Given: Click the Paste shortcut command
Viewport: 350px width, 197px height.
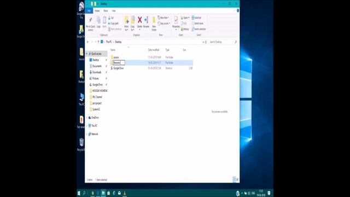Looking at the screenshot, I should tap(115, 29).
